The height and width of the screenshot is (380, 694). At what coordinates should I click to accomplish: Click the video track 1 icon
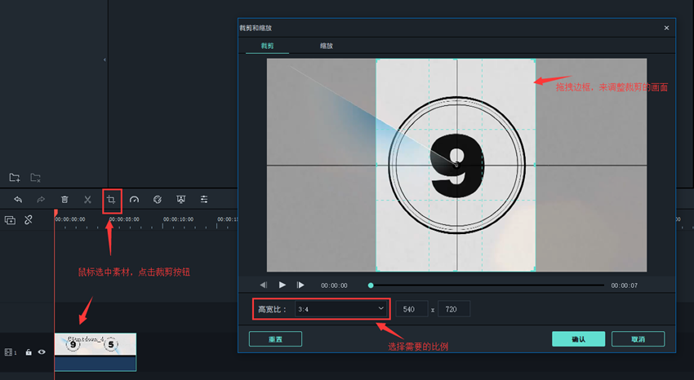click(x=10, y=352)
